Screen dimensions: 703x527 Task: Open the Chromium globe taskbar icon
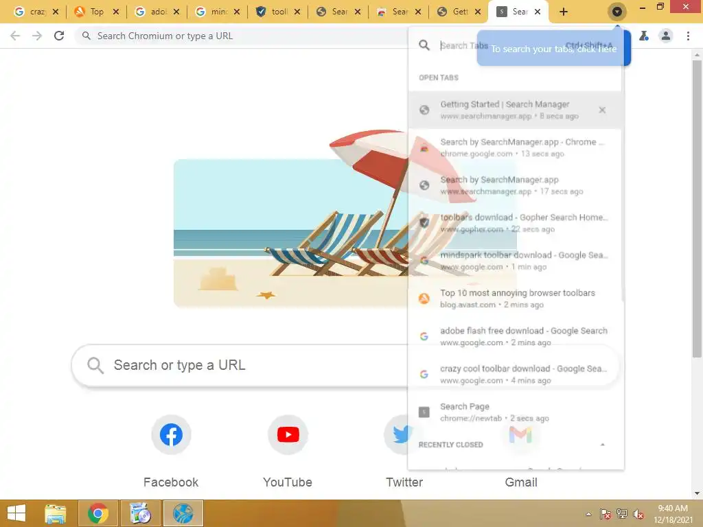[x=183, y=513]
